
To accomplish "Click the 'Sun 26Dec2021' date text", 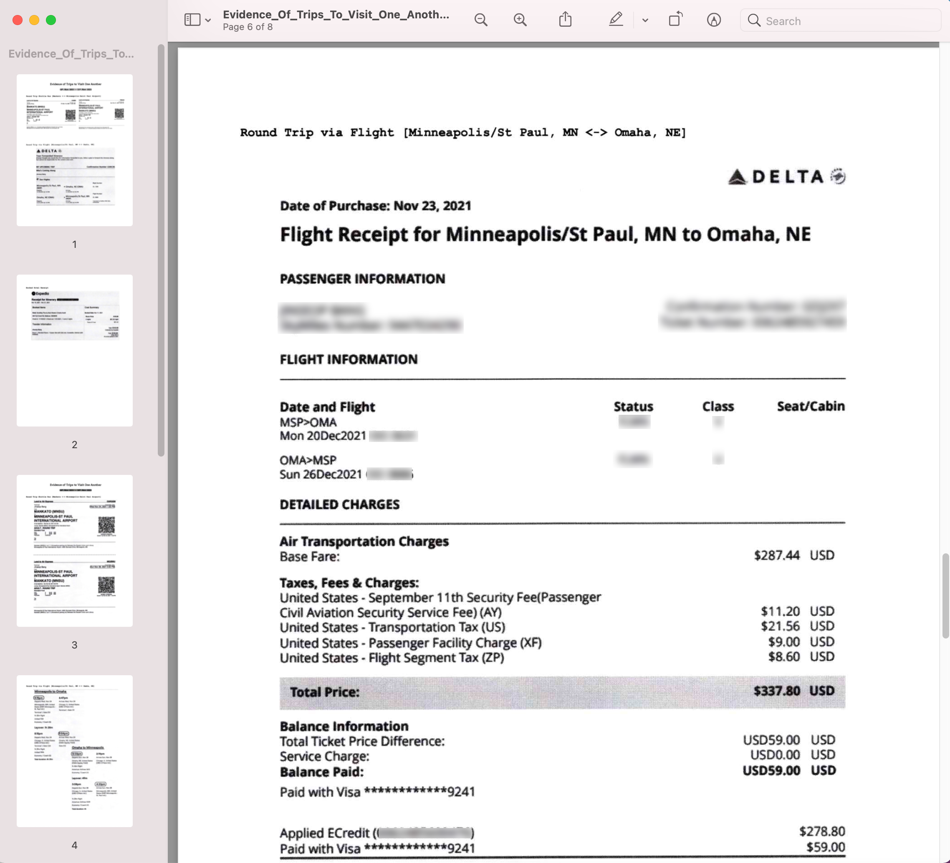I will (321, 474).
